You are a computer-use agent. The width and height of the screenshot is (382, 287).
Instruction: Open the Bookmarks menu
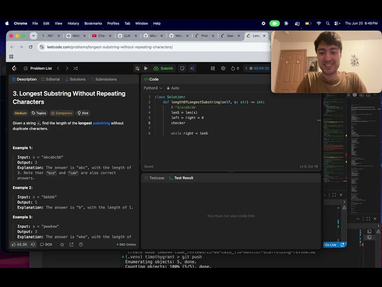point(93,23)
